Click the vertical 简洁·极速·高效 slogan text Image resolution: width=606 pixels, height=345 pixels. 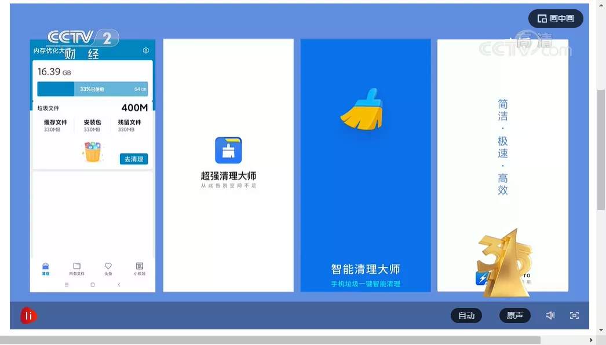tap(503, 147)
